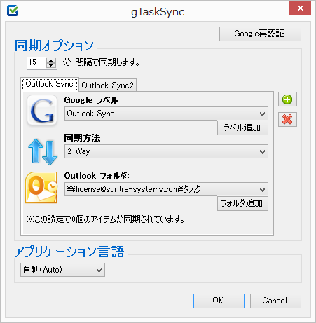The image size is (316, 323).
Task: Click the sync interval minutes input field
Action: 37,63
